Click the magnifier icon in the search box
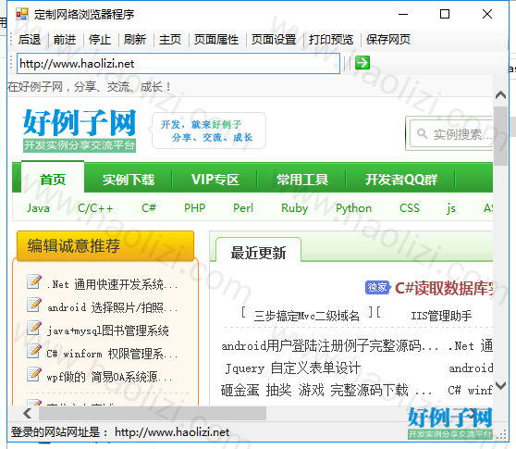Viewport: 516px width, 449px height. [x=423, y=133]
